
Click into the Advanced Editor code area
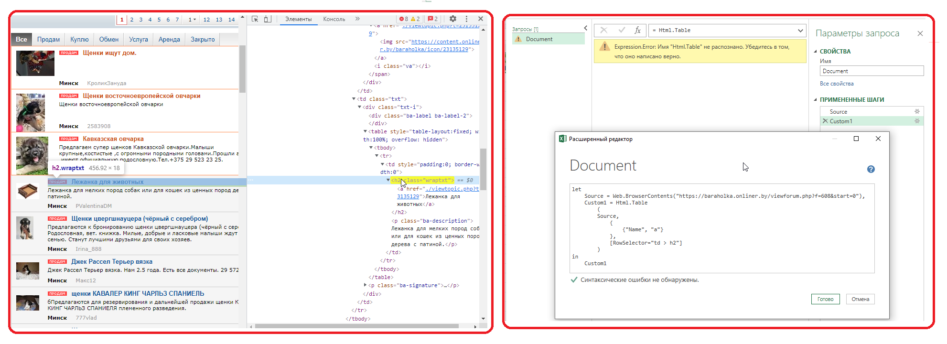click(721, 228)
